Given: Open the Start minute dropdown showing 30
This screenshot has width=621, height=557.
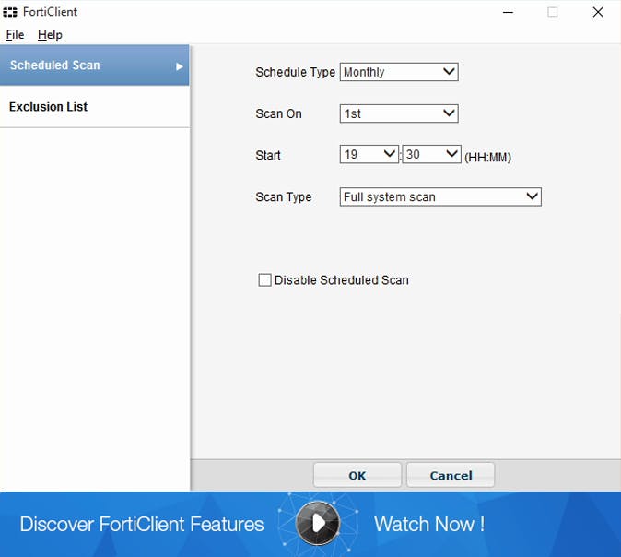Looking at the screenshot, I should coord(431,154).
